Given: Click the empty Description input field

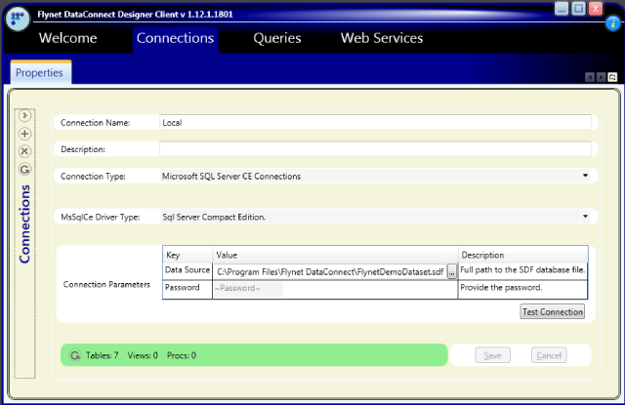Looking at the screenshot, I should [375, 149].
